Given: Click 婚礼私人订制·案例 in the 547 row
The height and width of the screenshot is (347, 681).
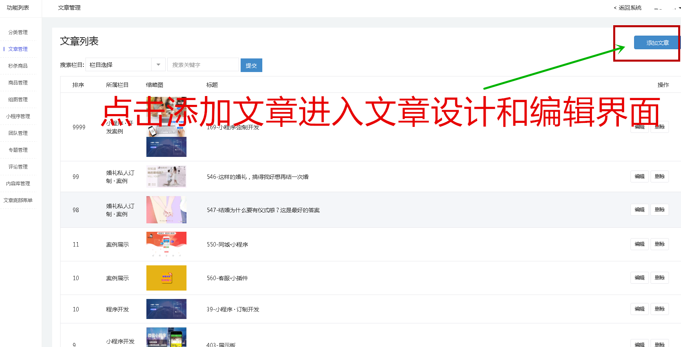Looking at the screenshot, I should [x=120, y=210].
